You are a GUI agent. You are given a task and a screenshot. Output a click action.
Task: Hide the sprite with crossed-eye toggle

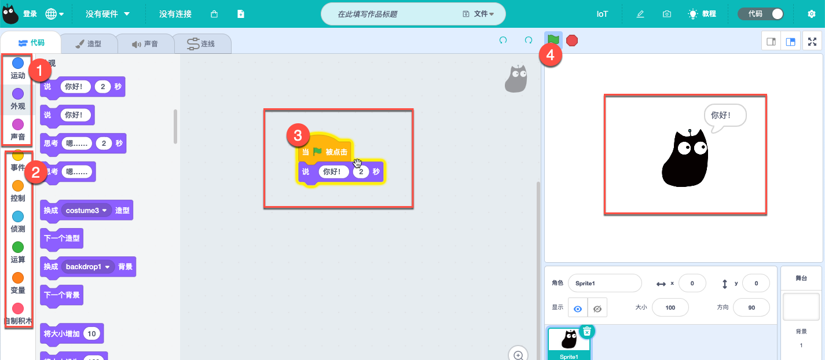pyautogui.click(x=597, y=308)
